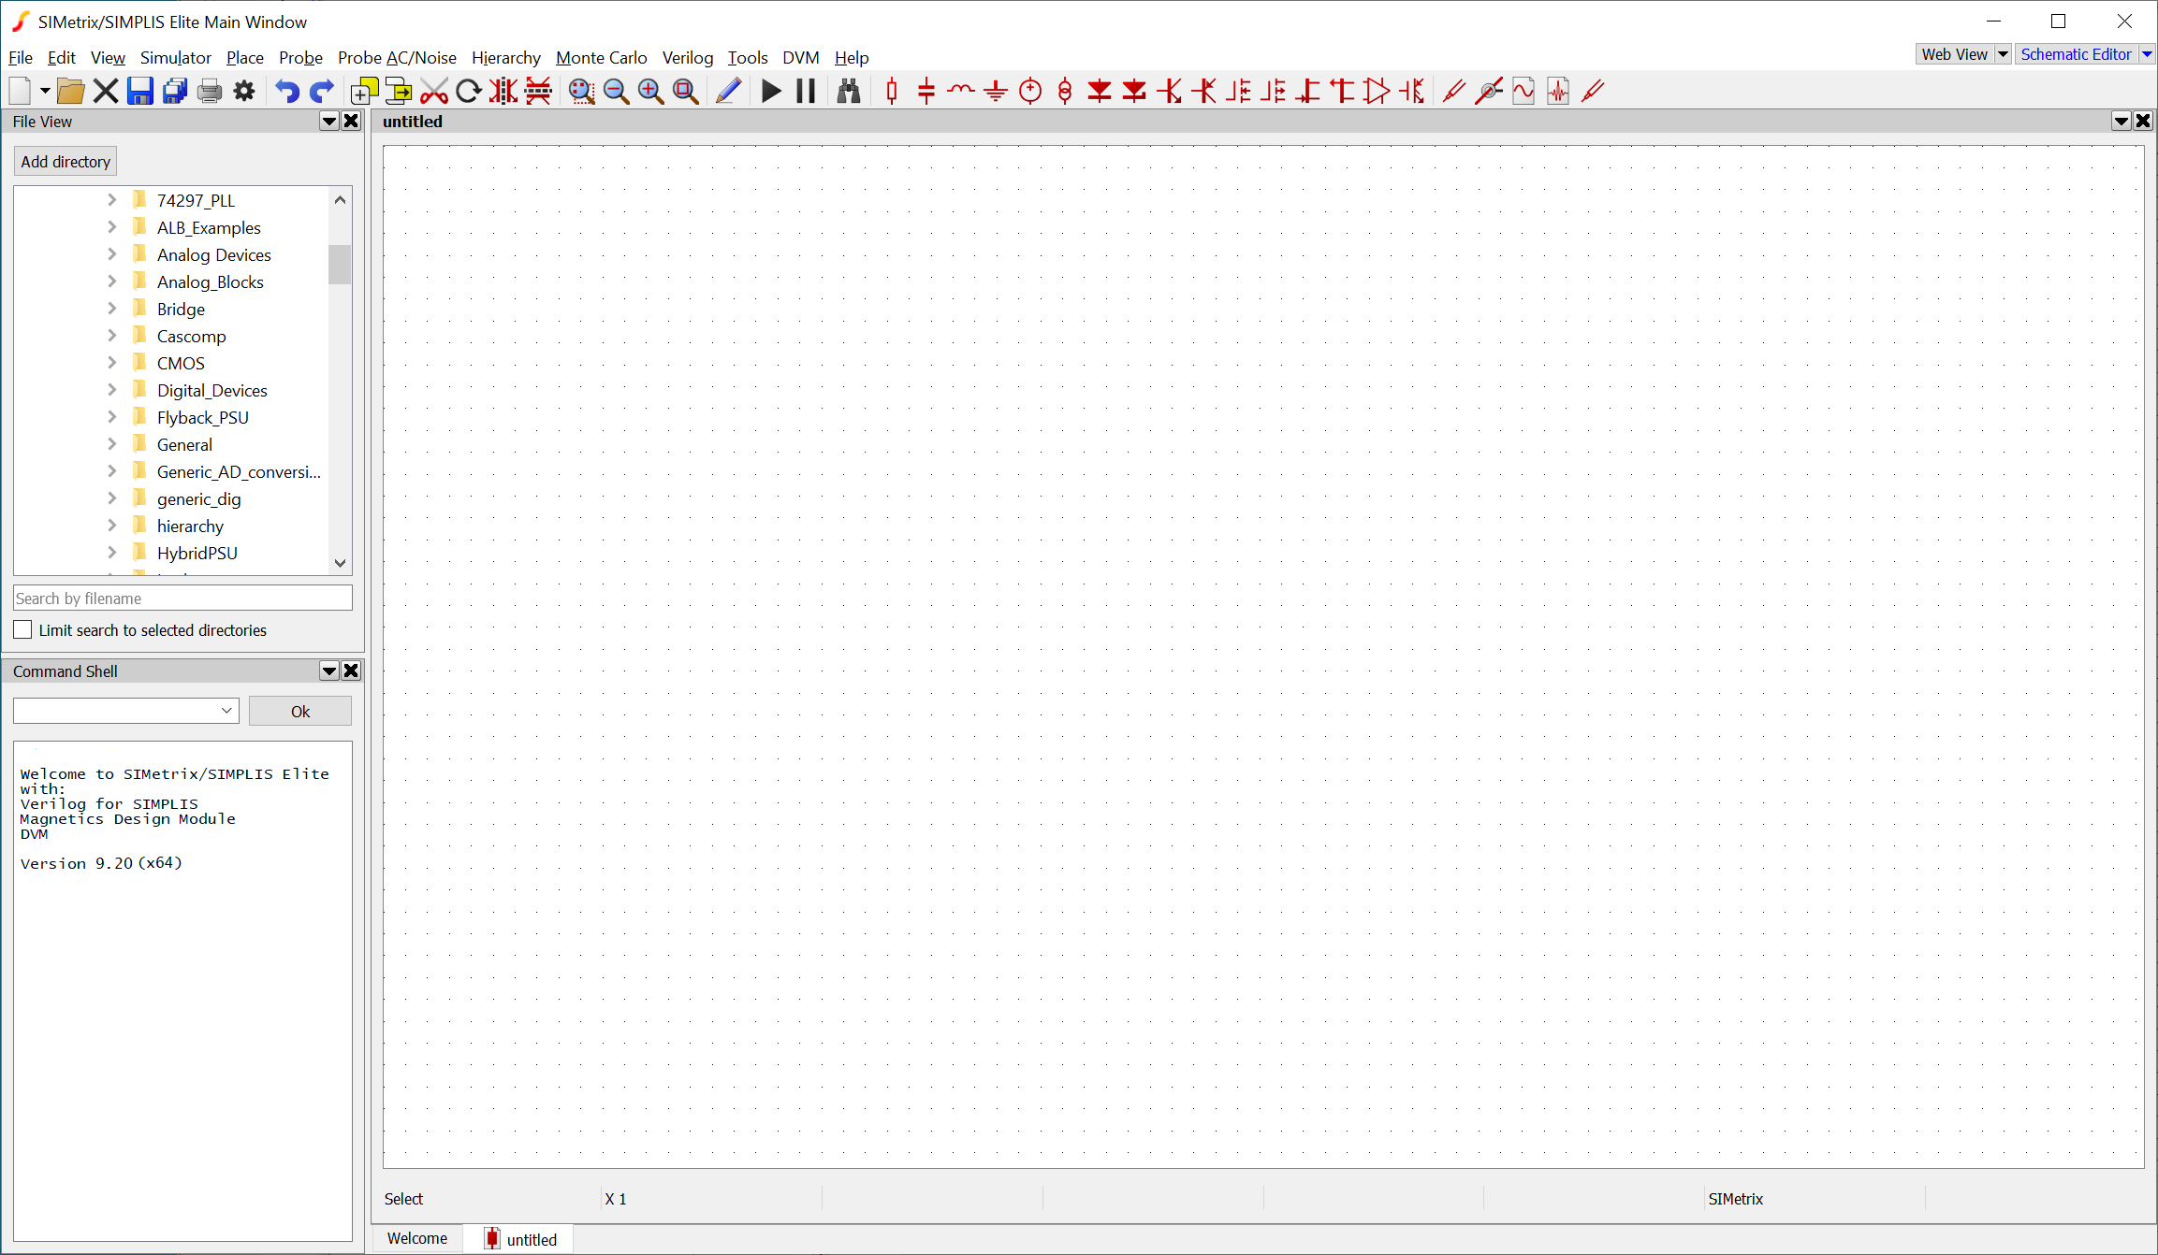Place an inductor symbol
Screen dimensions: 2158x1255
[960, 91]
